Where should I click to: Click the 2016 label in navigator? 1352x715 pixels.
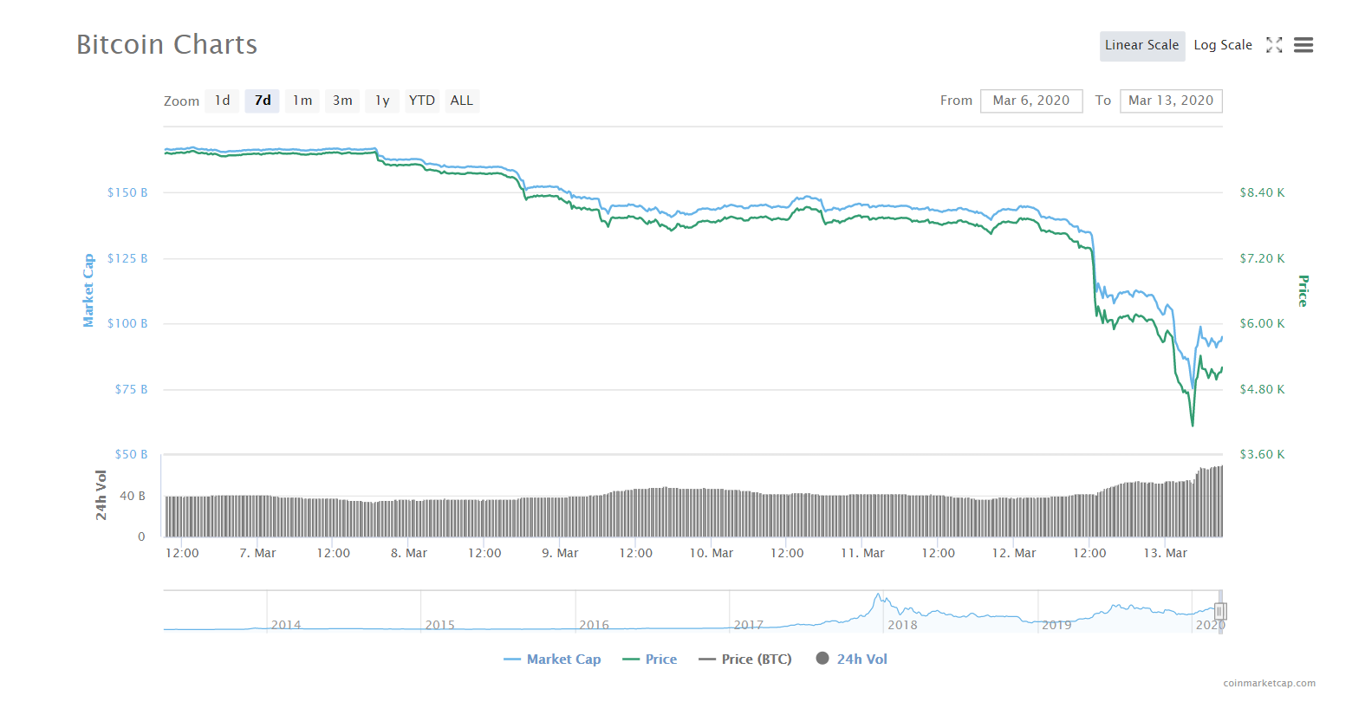pos(594,625)
